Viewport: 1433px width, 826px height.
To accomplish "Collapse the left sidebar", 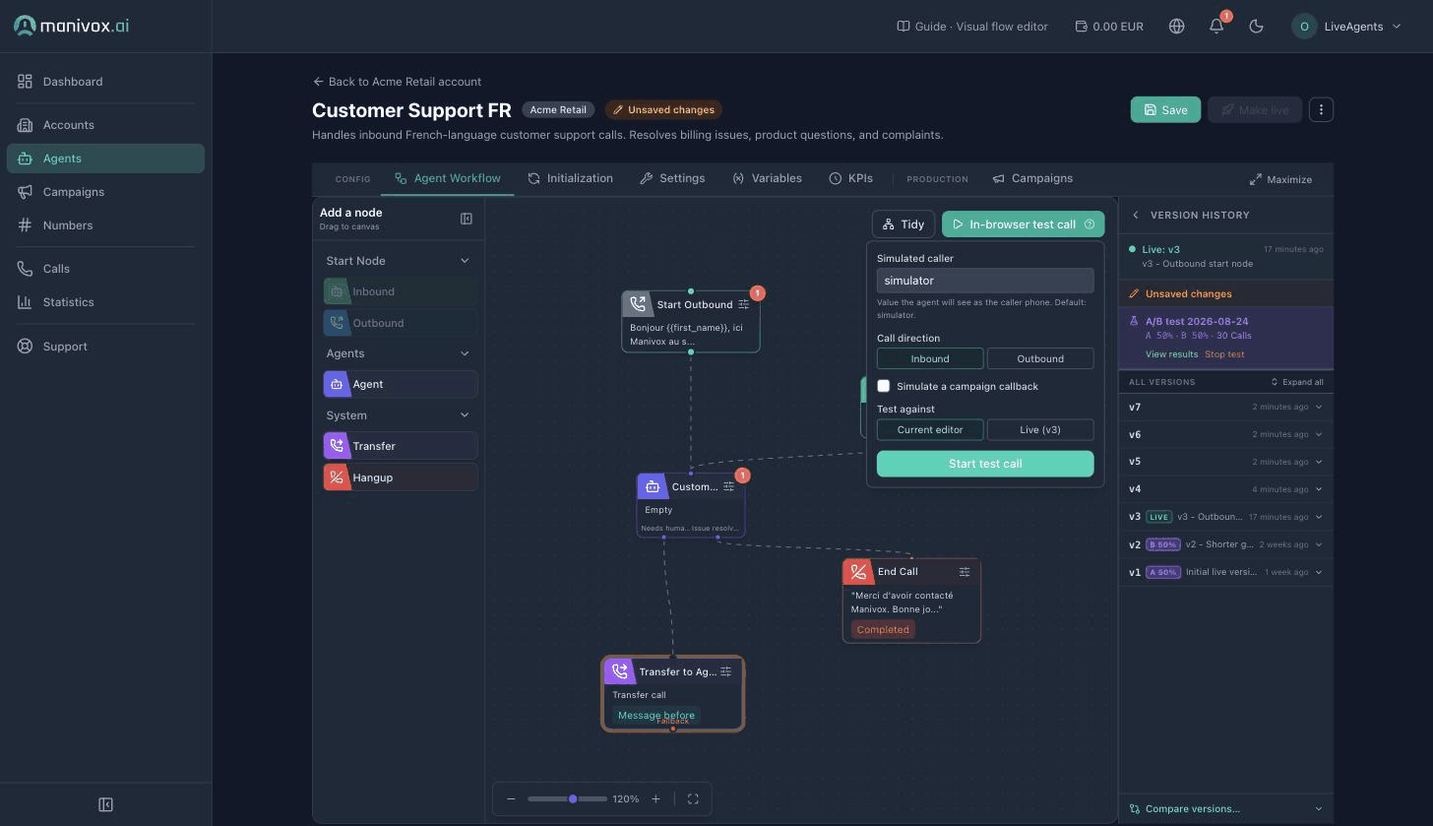I will (106, 804).
